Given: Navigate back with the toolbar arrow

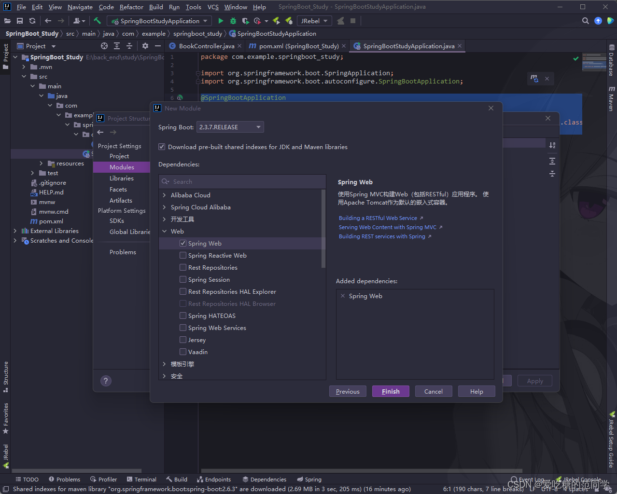Looking at the screenshot, I should 48,21.
